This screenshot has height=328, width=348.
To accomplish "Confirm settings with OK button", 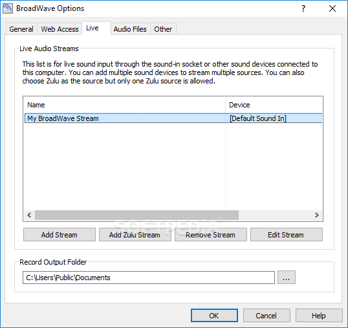I will (x=214, y=315).
